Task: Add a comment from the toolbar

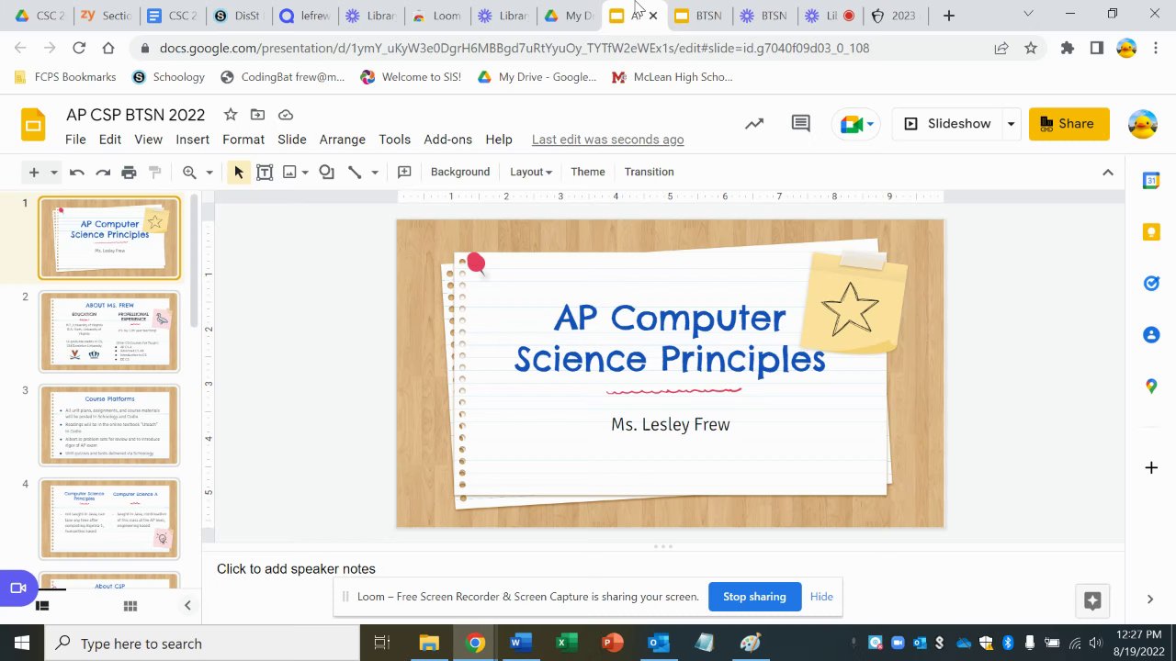Action: (404, 172)
